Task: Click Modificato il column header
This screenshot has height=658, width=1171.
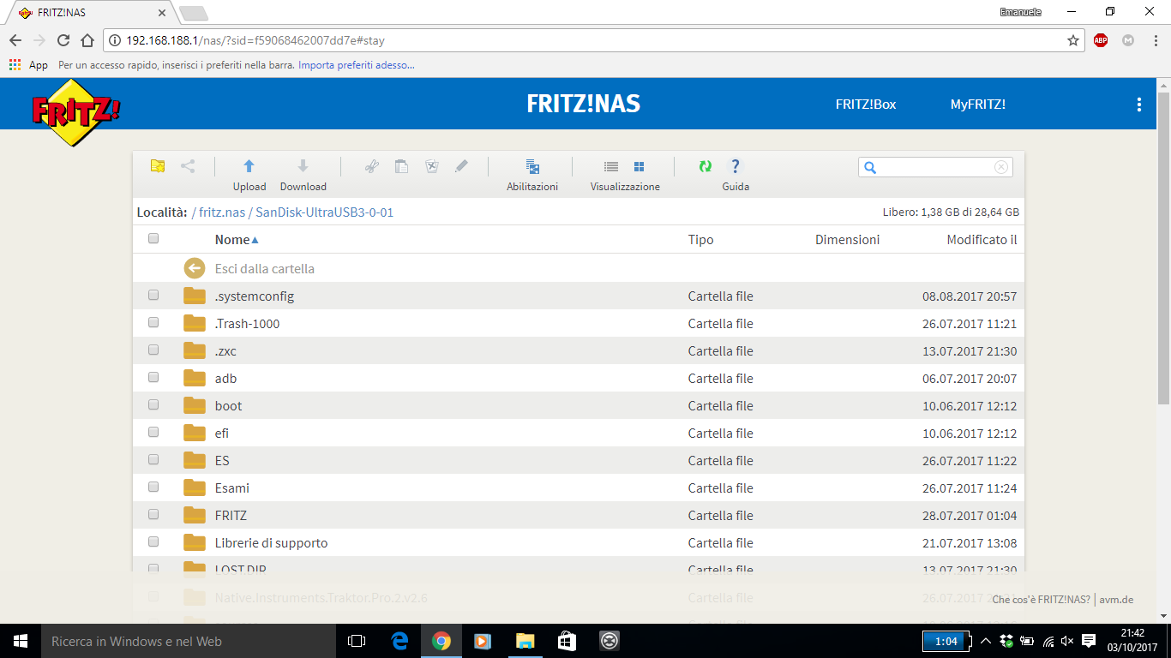Action: 982,240
